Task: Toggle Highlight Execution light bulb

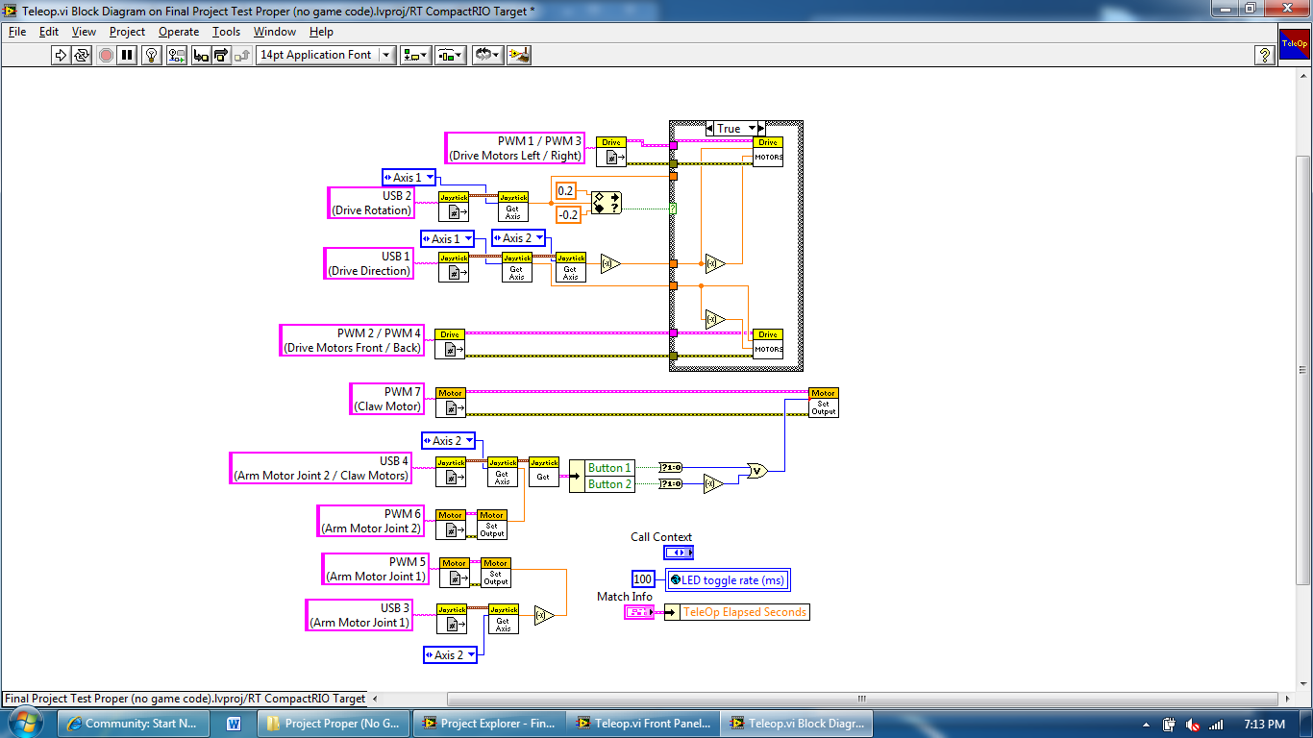Action: click(151, 55)
